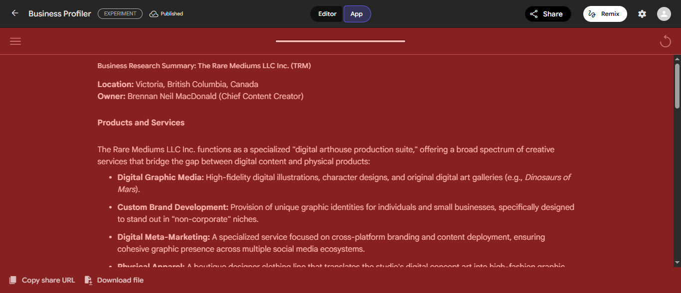The width and height of the screenshot is (681, 293).
Task: Click the vertical scrollbar thumb
Action: pos(677,86)
